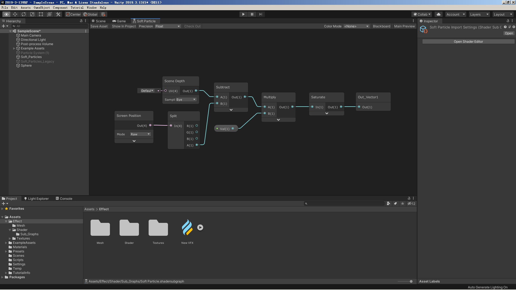
Task: Switch to the Game tab
Action: click(119, 21)
